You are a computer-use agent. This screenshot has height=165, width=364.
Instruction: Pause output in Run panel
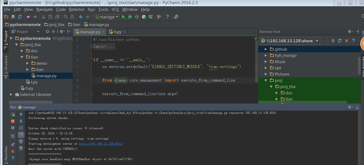(x=13, y=128)
